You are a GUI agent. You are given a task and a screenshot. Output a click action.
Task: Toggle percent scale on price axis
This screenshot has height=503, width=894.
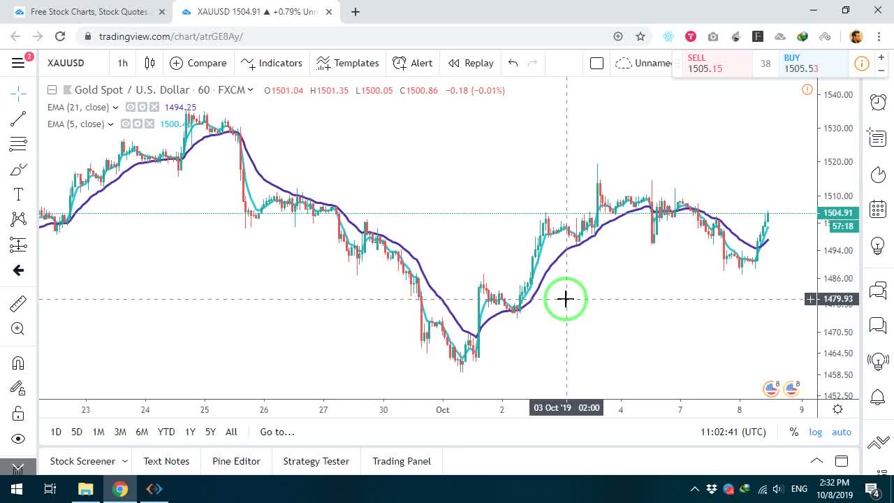[x=794, y=432]
